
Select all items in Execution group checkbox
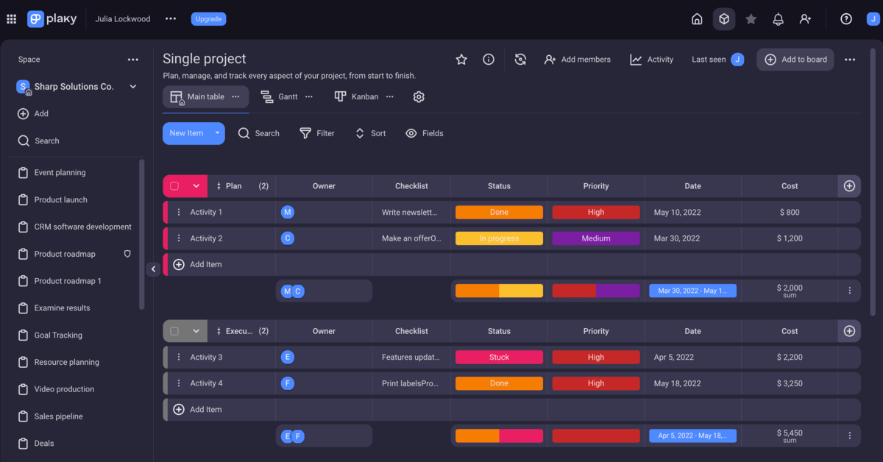point(174,331)
